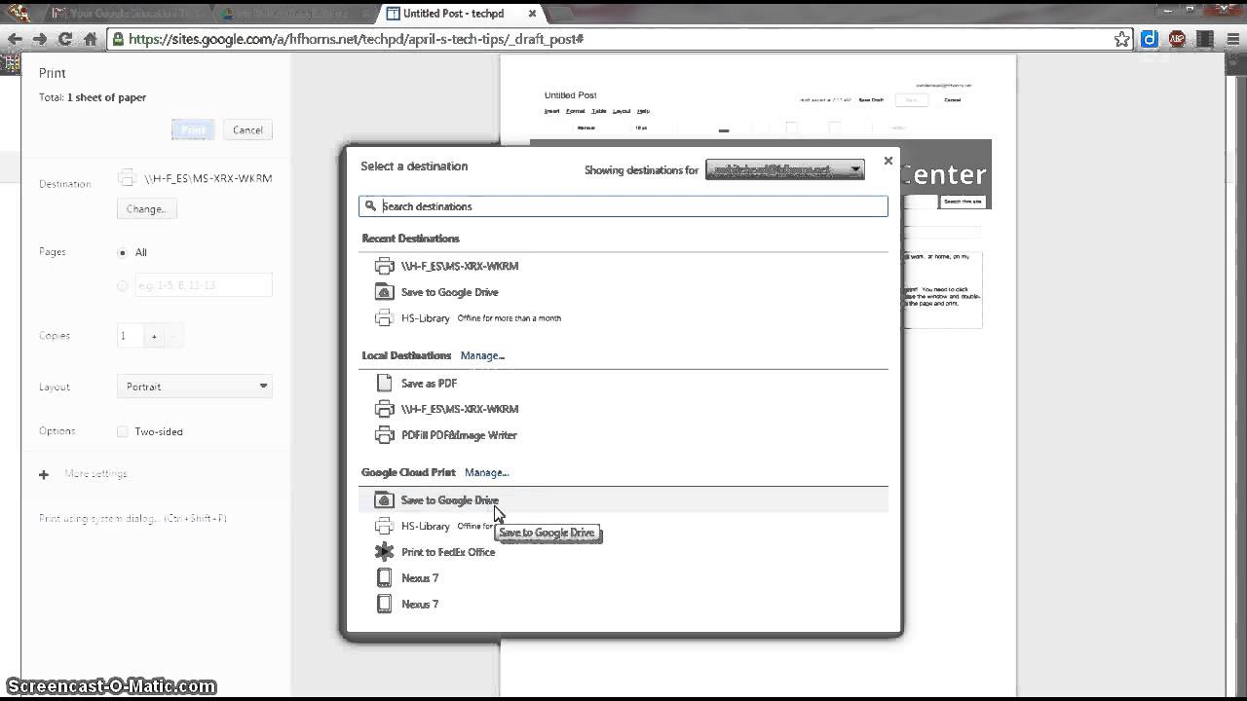Bookmark page with the star icon

pyautogui.click(x=1122, y=39)
